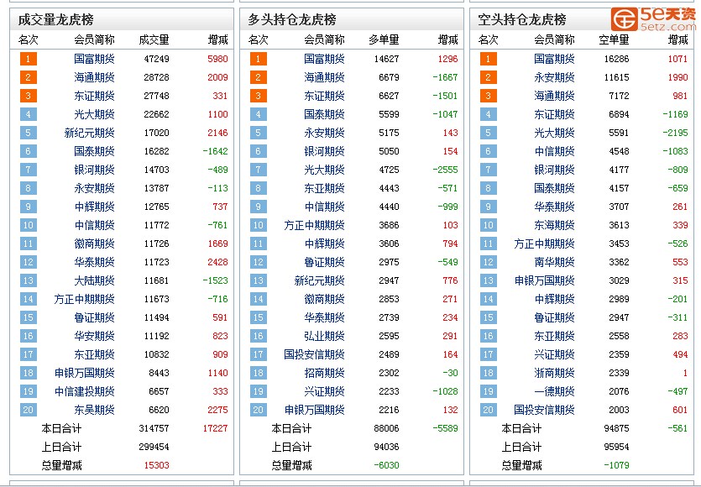Click 总量增减 value 15303
The height and width of the screenshot is (487, 701).
[x=156, y=465]
